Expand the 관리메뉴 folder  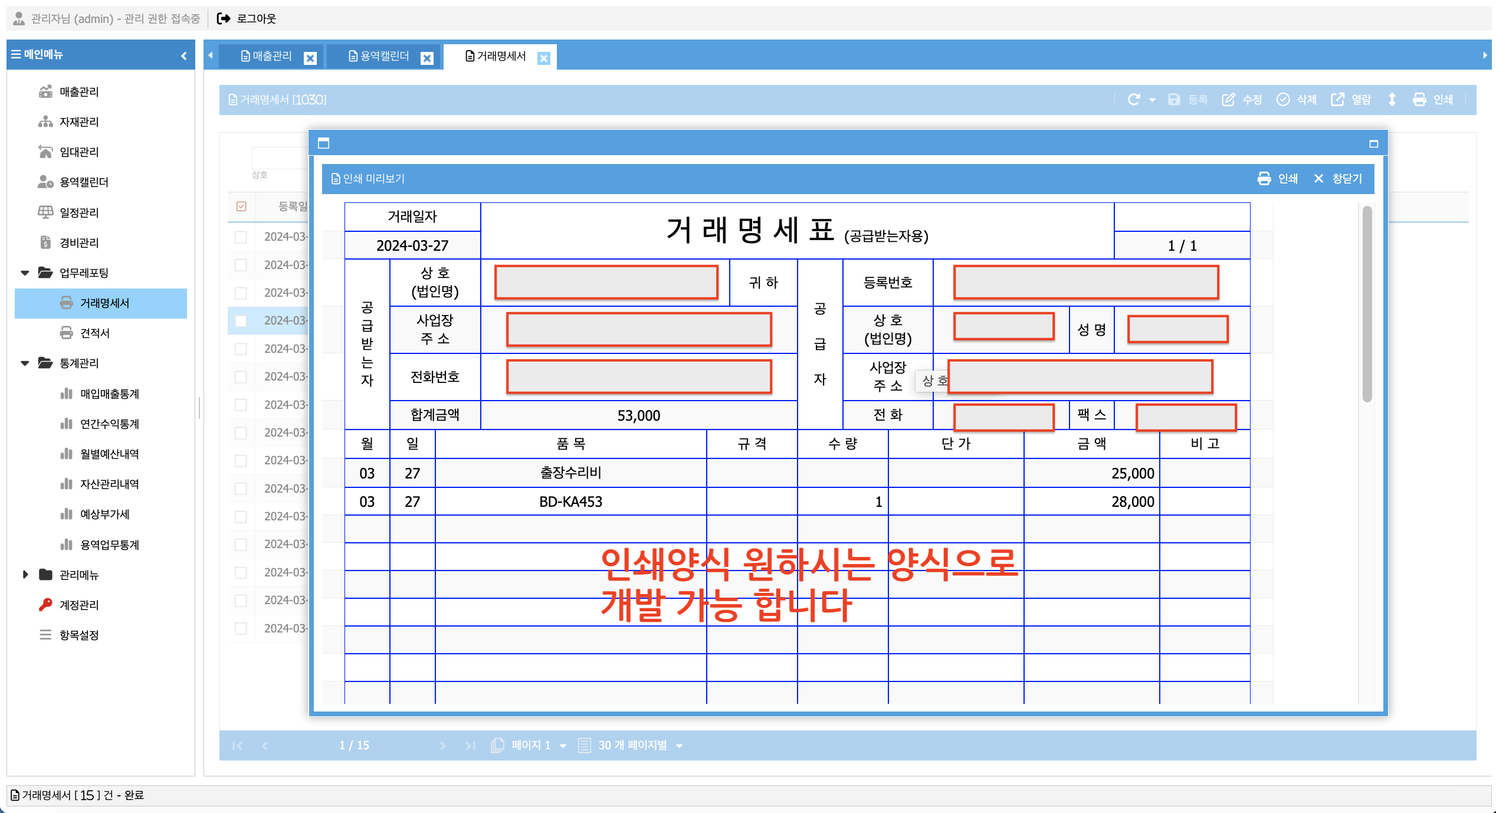(x=25, y=575)
